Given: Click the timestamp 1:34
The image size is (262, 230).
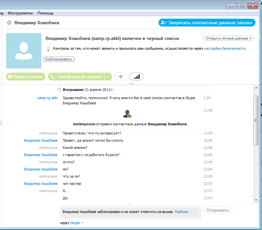Looking at the screenshot, I should tap(207, 98).
